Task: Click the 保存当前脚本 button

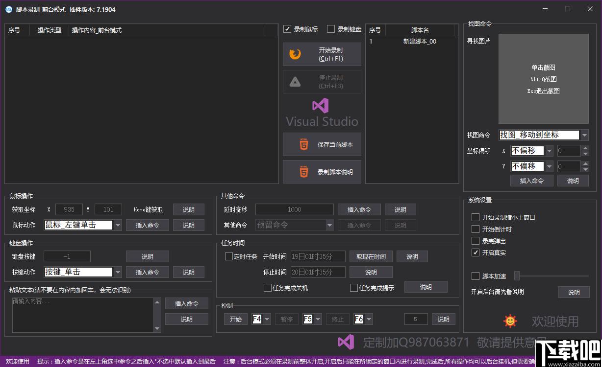Action: click(x=322, y=144)
